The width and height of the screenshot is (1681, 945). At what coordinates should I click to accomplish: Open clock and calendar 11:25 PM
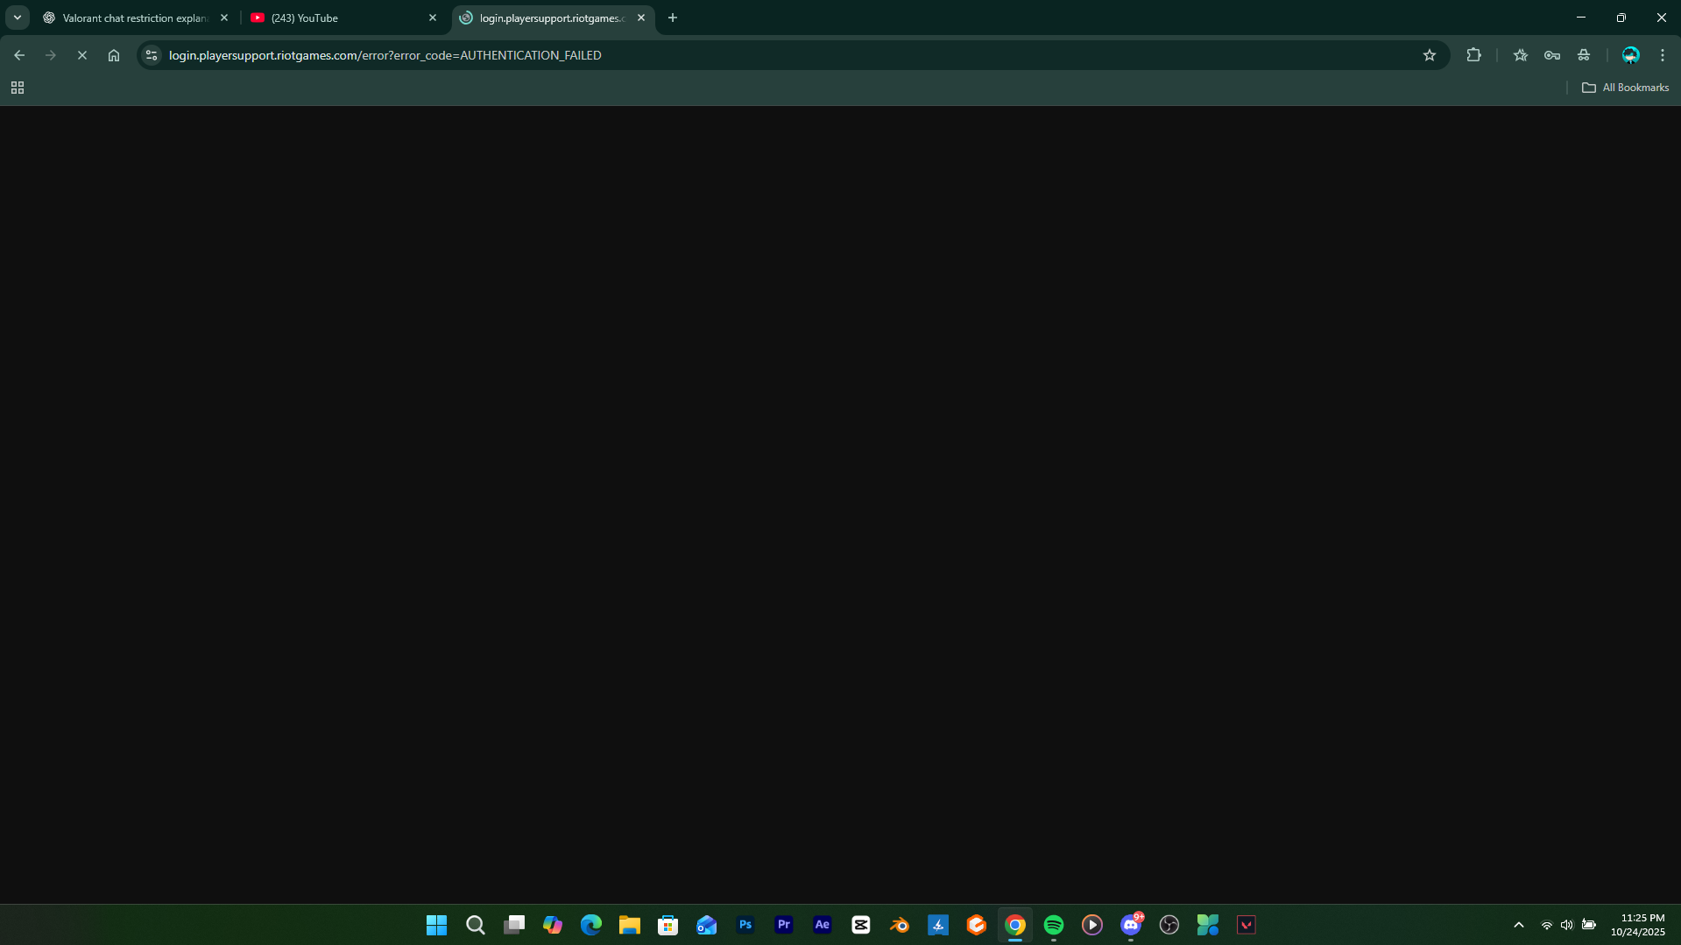pos(1637,925)
